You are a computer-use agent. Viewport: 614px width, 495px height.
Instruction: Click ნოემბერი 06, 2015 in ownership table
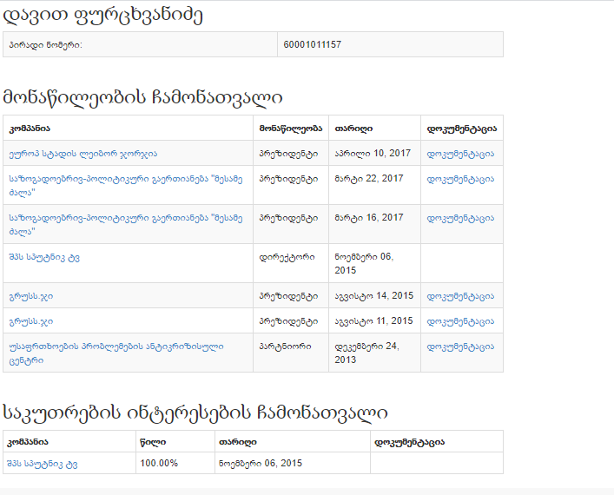click(x=261, y=463)
